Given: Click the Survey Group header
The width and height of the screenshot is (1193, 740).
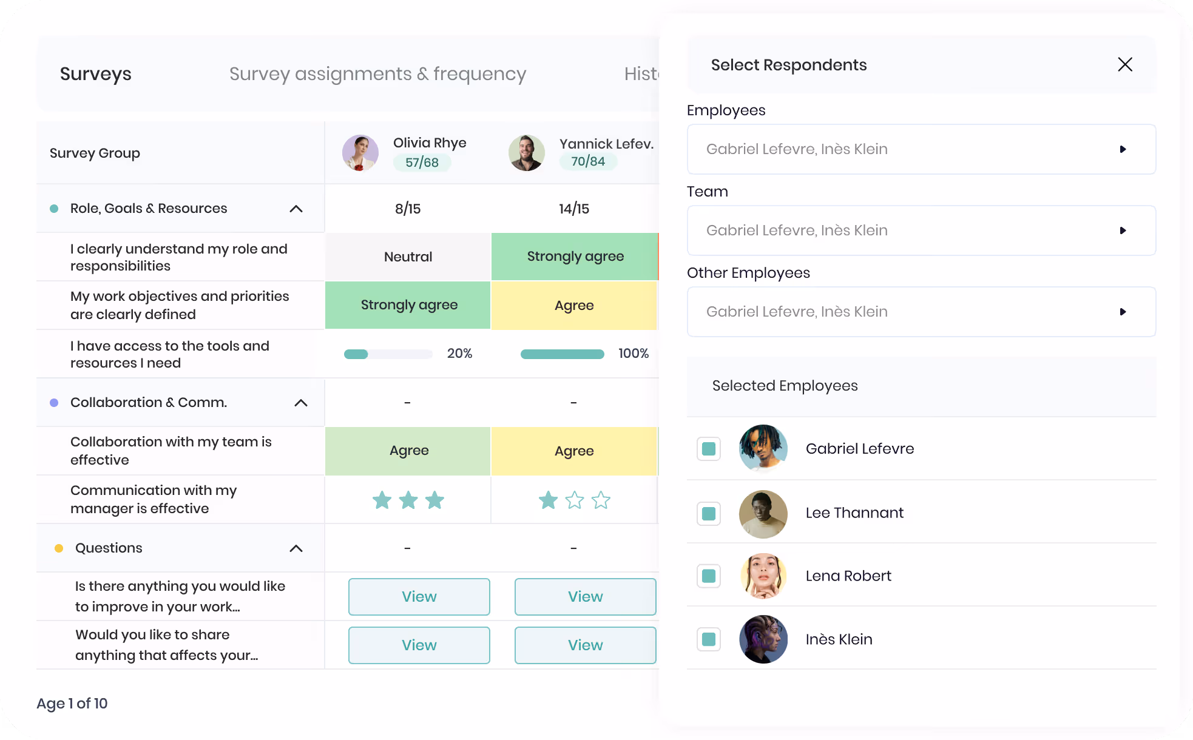Looking at the screenshot, I should (x=95, y=153).
